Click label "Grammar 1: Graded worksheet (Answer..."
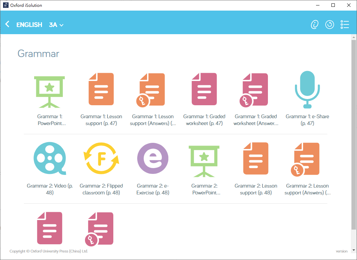 click(256, 120)
